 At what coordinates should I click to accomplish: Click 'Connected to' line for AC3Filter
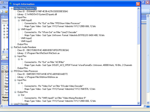pyautogui.click(x=45, y=62)
